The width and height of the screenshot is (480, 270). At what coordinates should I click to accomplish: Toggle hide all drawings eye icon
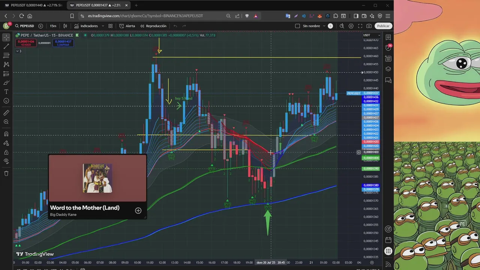[x=6, y=161]
